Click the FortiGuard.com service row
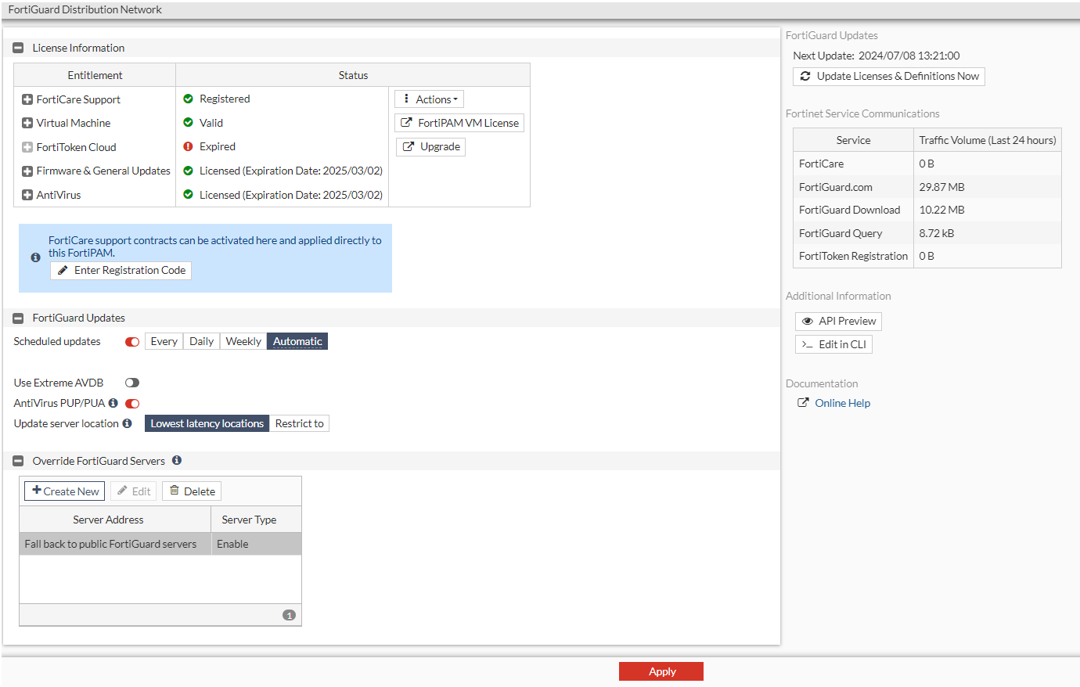1080x687 pixels. tap(927, 187)
